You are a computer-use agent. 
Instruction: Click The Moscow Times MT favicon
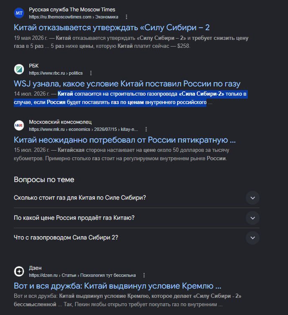click(19, 13)
